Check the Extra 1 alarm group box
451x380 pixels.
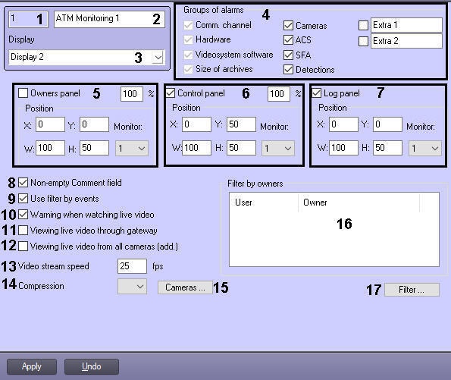tap(363, 25)
